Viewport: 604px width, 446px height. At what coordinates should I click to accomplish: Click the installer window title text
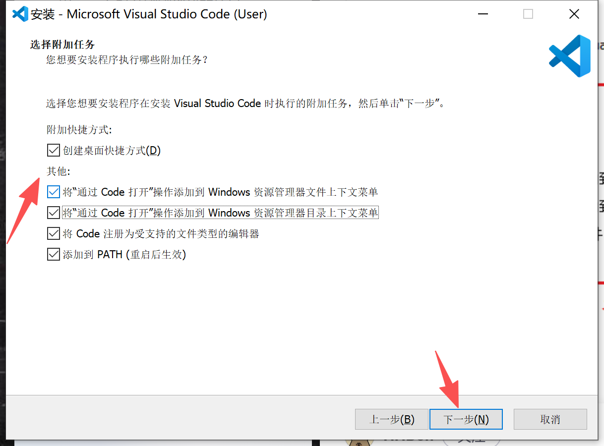point(149,14)
